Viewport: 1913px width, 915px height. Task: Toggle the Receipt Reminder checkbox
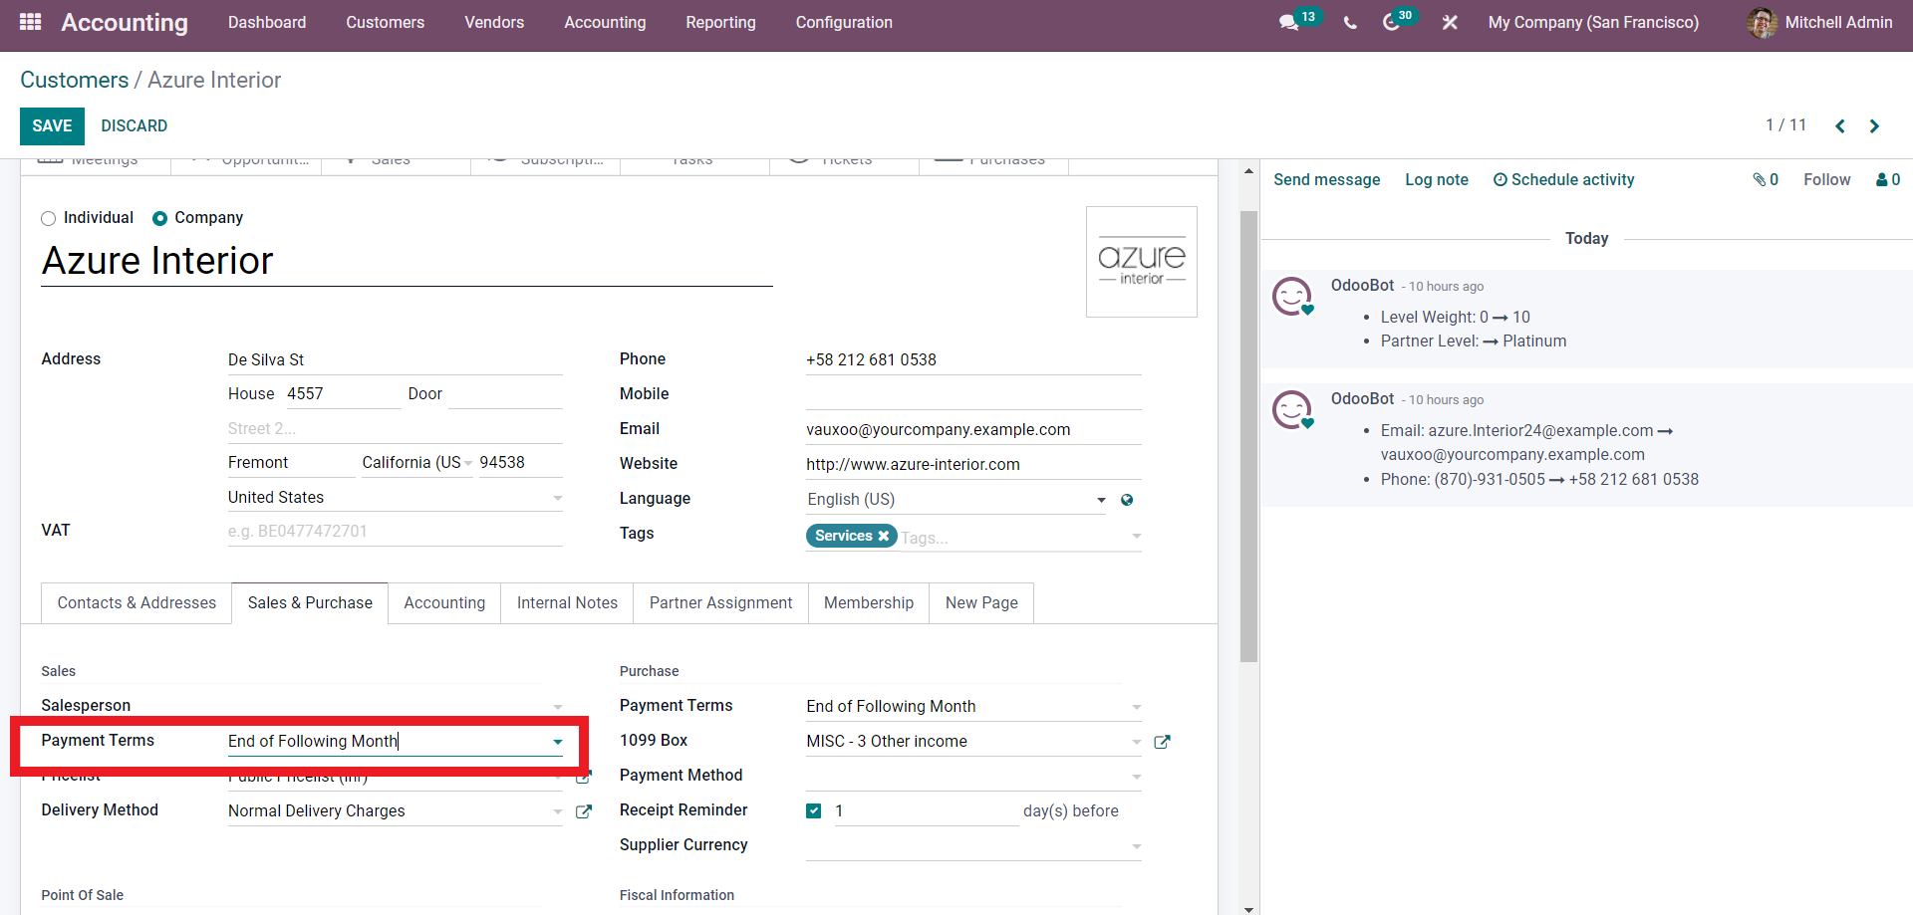(814, 810)
